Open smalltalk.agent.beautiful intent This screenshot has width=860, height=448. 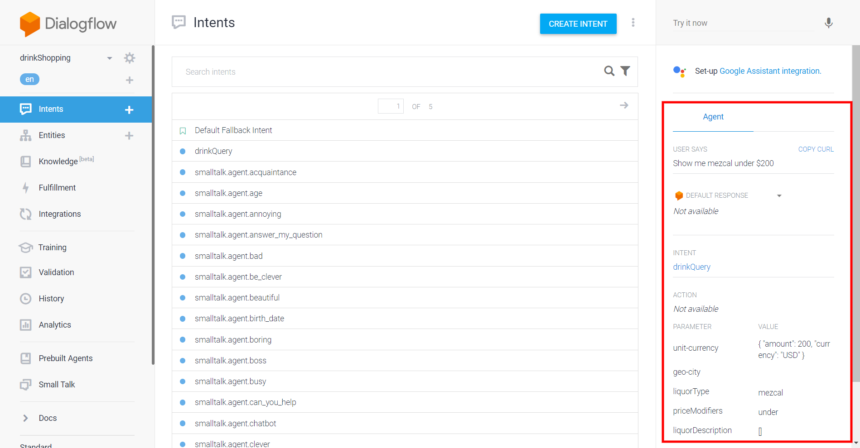tap(405, 298)
